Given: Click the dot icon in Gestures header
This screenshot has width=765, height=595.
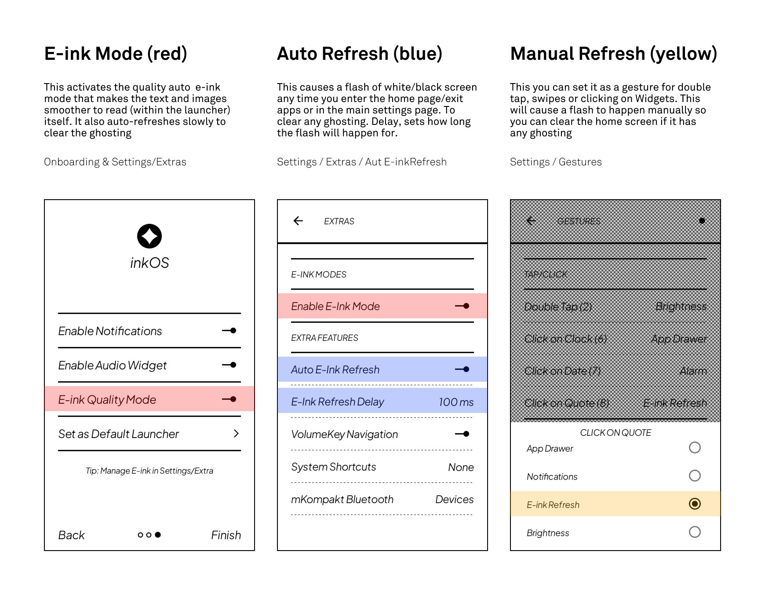Looking at the screenshot, I should (x=702, y=221).
